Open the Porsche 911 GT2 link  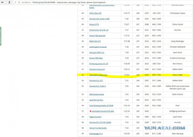(x=96, y=80)
